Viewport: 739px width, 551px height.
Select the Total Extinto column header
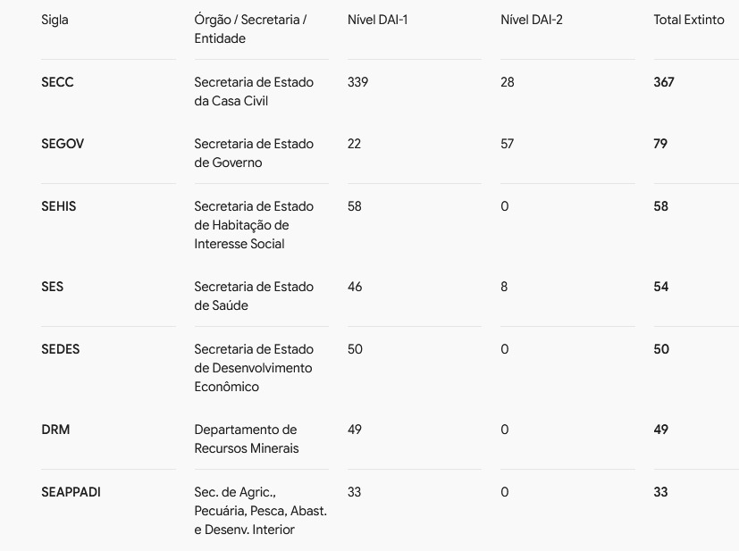(689, 20)
